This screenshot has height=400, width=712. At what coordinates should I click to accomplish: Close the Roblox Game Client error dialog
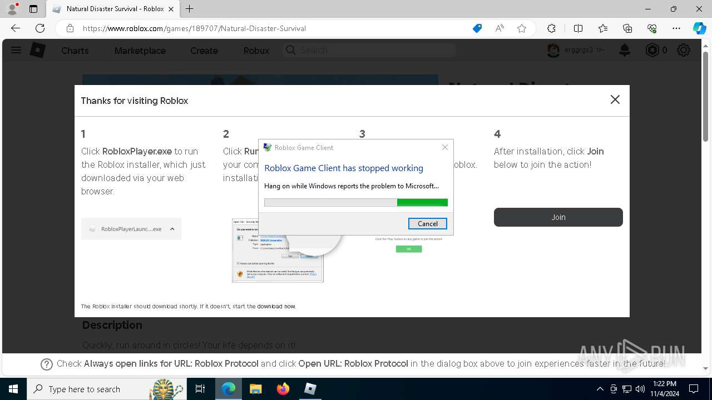click(444, 147)
